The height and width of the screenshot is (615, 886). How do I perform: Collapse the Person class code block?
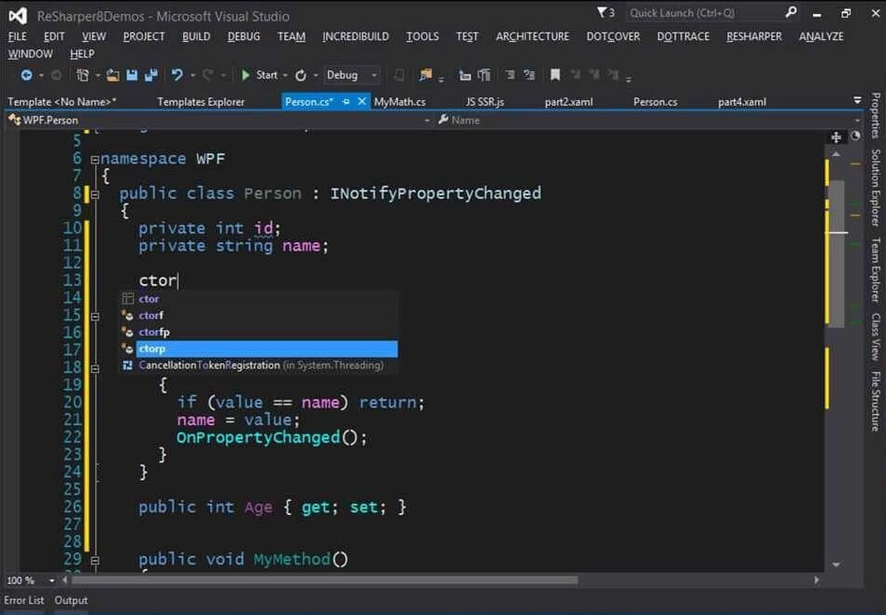point(95,195)
